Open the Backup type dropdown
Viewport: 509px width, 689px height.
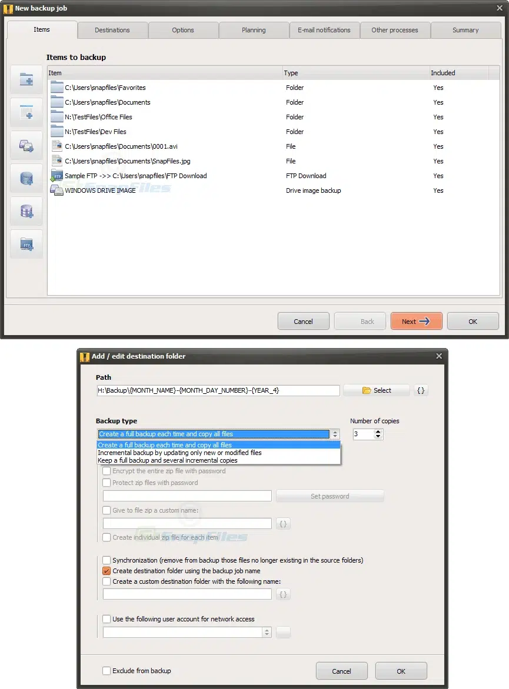(x=335, y=433)
